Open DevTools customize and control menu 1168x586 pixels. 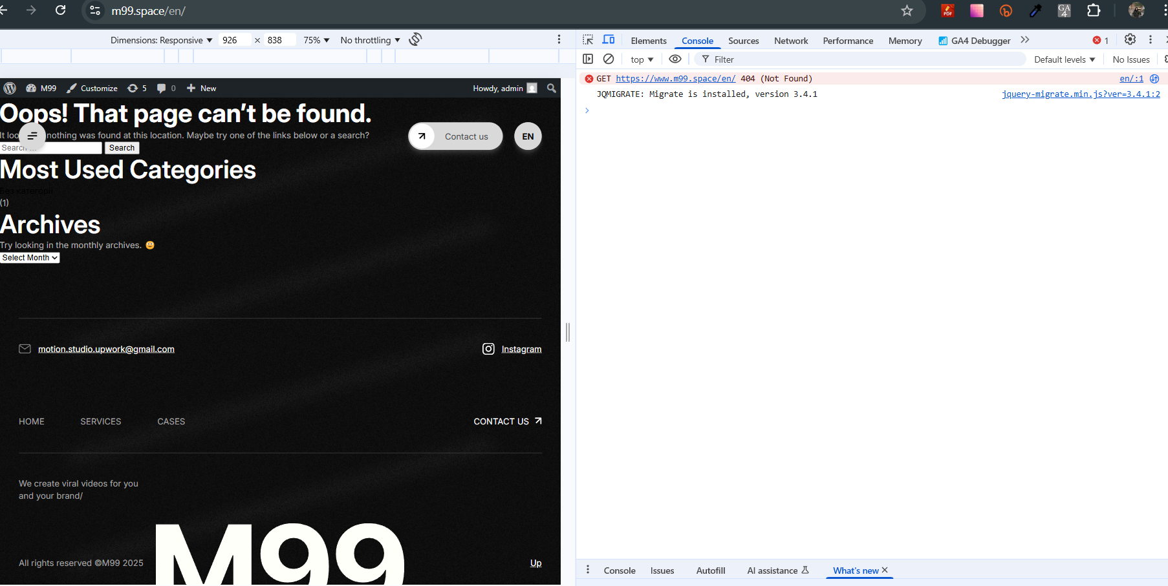(1151, 39)
